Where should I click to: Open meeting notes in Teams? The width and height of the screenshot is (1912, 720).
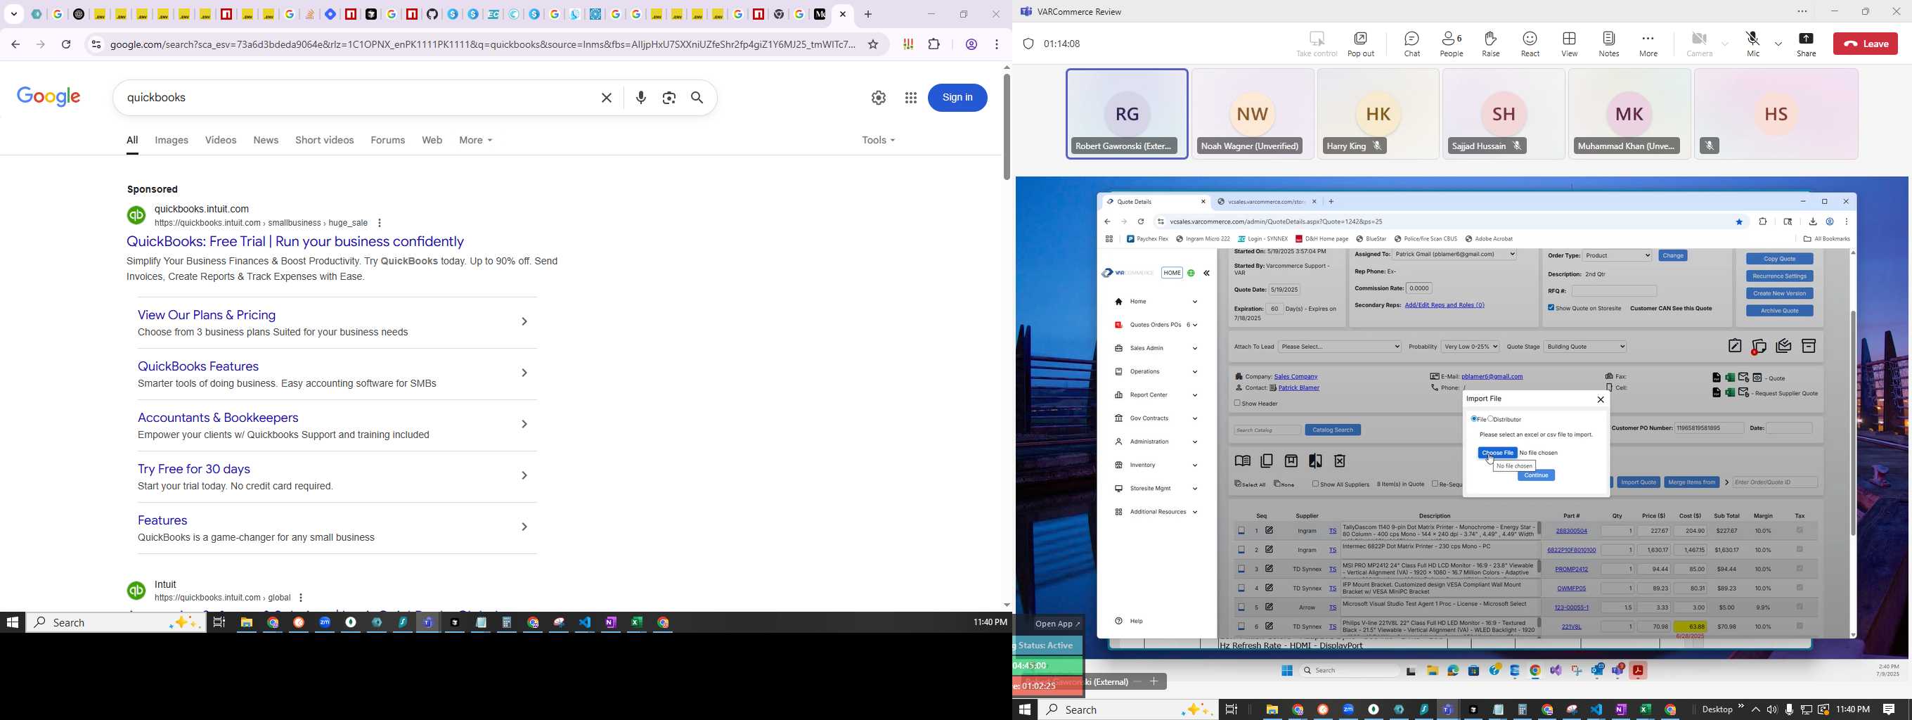[1608, 44]
